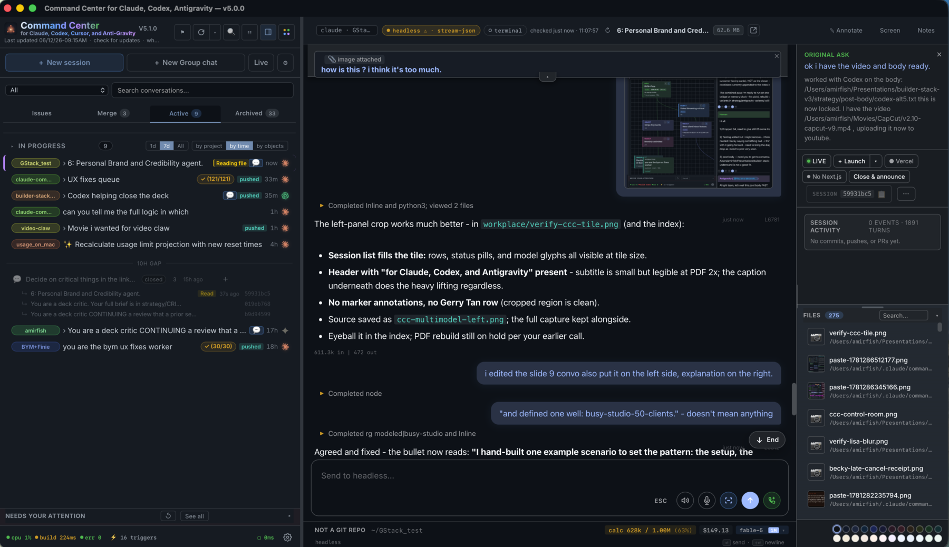This screenshot has width=949, height=547.
Task: Start a New session
Action: coord(64,63)
